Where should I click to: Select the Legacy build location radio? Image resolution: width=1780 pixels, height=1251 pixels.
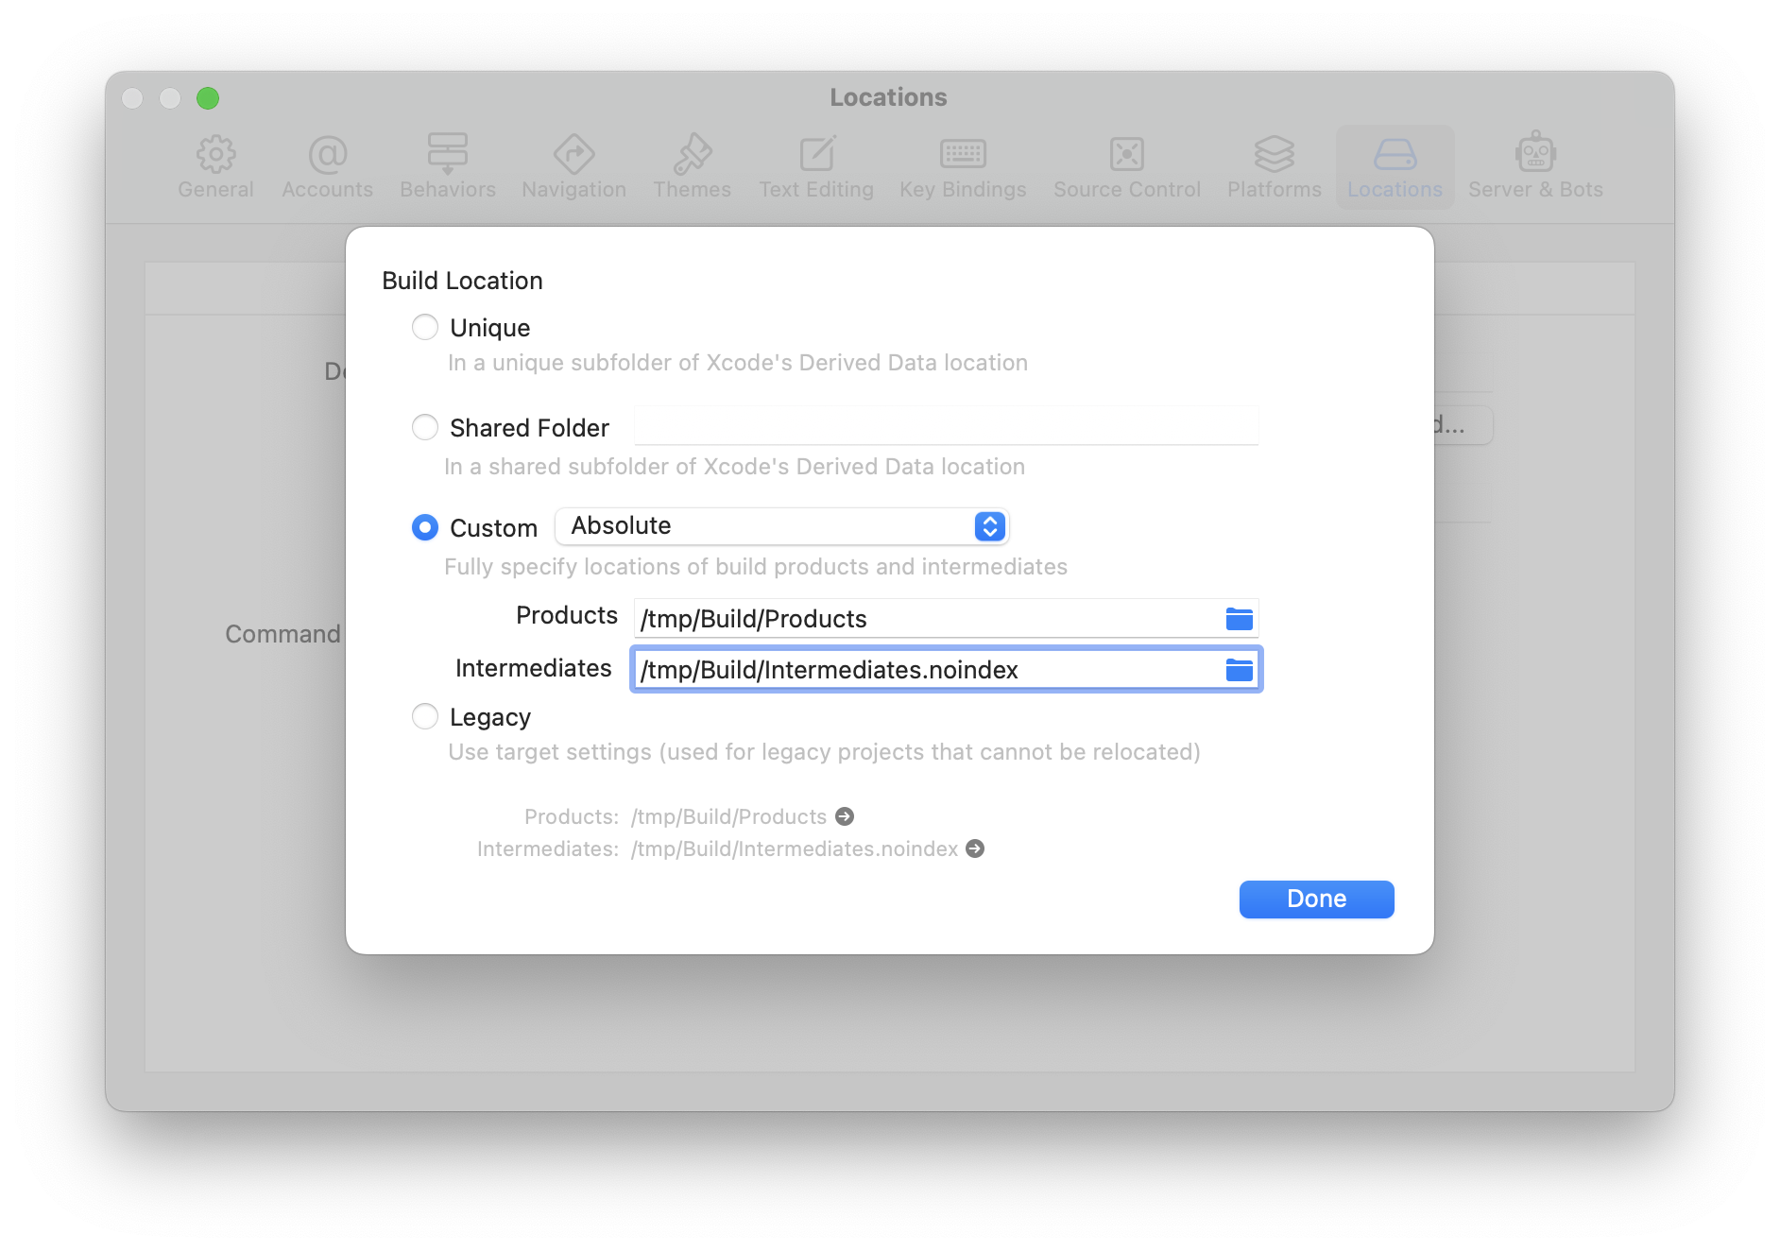pyautogui.click(x=425, y=716)
